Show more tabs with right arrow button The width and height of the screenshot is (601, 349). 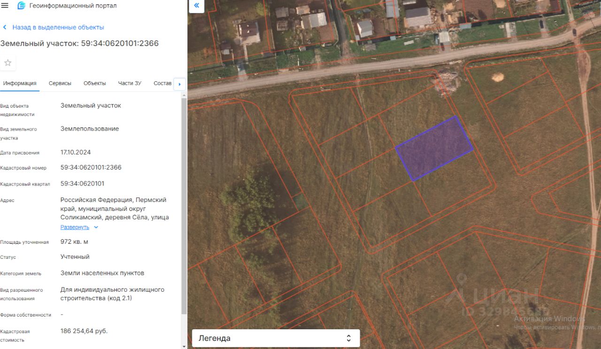180,85
